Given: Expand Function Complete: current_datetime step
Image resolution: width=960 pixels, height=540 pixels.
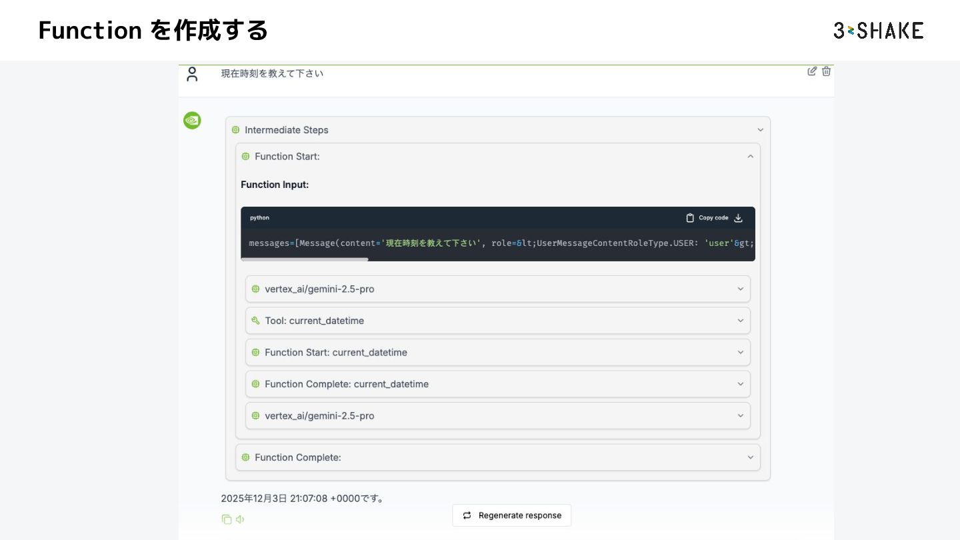Looking at the screenshot, I should pyautogui.click(x=497, y=384).
